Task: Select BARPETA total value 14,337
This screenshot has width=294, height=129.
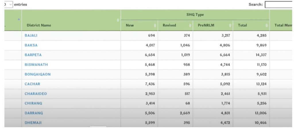Action: [x=261, y=55]
